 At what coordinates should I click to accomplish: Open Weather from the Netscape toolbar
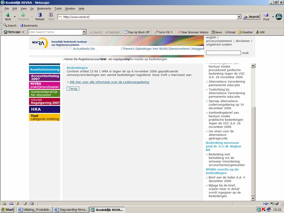245,32
